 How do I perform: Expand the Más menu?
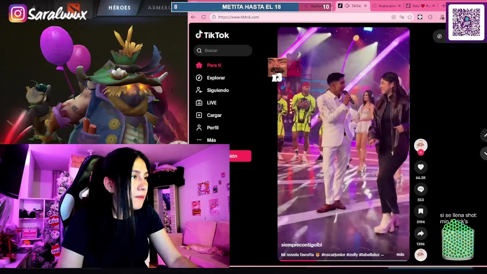click(206, 140)
